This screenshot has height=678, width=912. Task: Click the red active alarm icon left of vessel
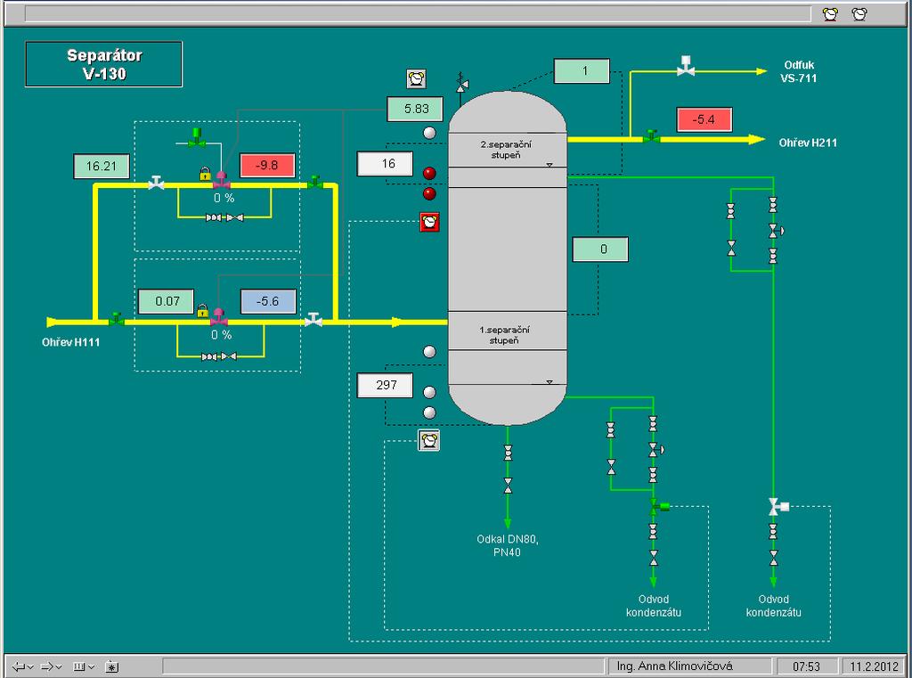tap(429, 222)
